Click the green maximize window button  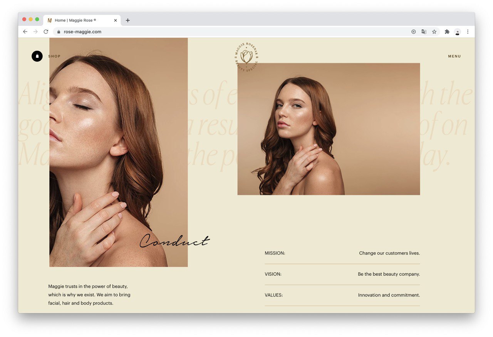pyautogui.click(x=37, y=19)
